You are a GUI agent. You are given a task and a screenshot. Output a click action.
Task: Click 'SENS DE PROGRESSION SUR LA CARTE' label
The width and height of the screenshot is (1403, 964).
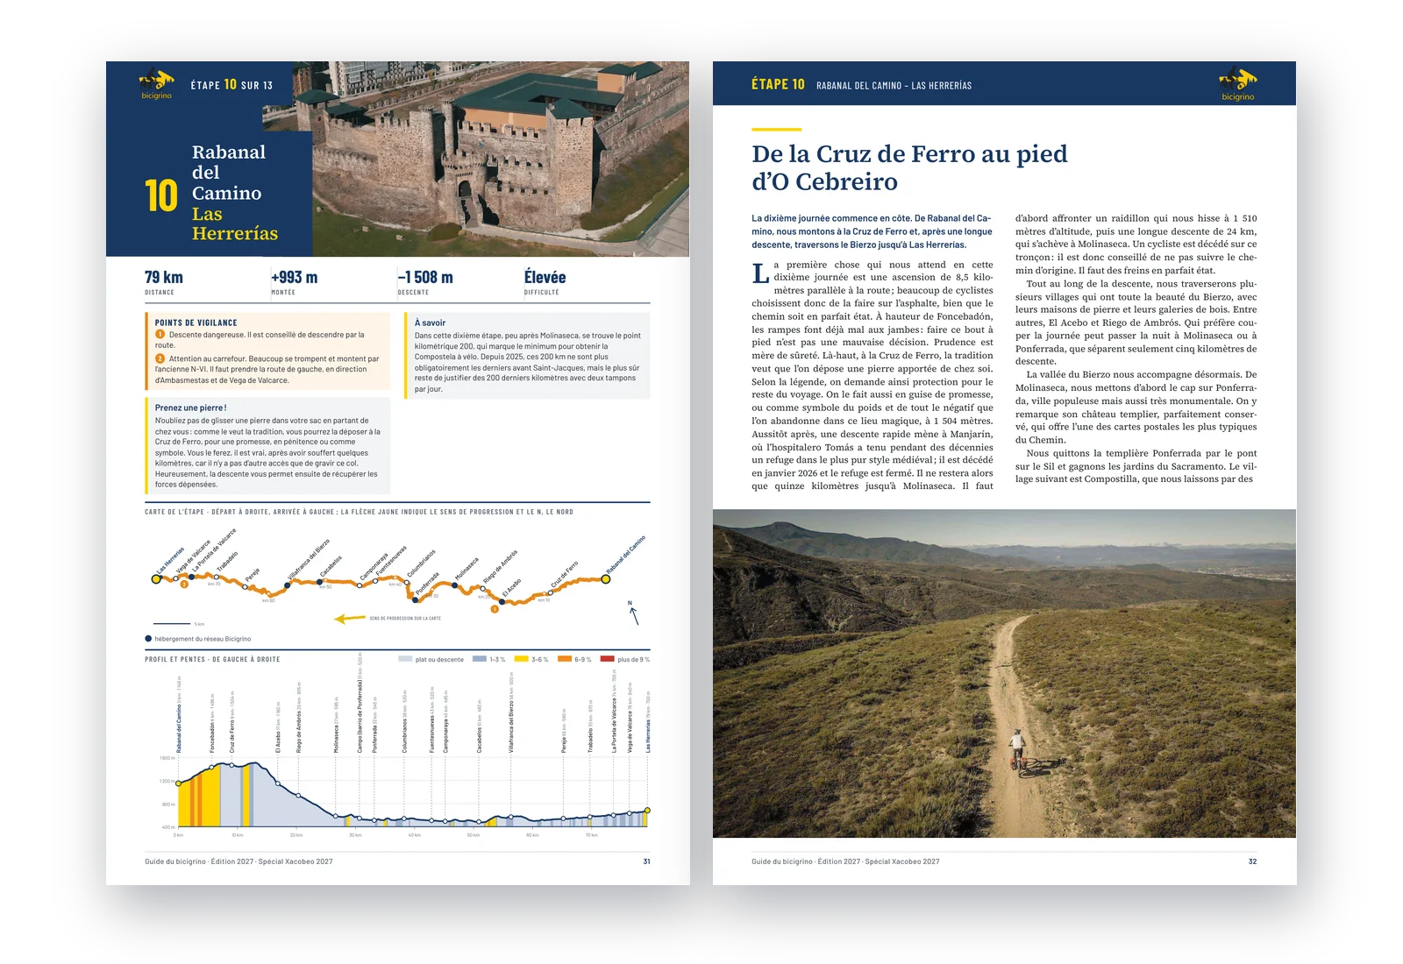pos(405,619)
